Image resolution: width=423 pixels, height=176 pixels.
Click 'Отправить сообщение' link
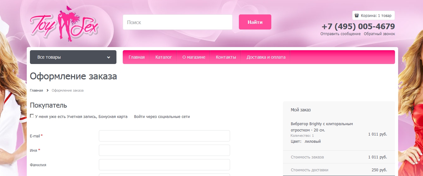(x=341, y=34)
